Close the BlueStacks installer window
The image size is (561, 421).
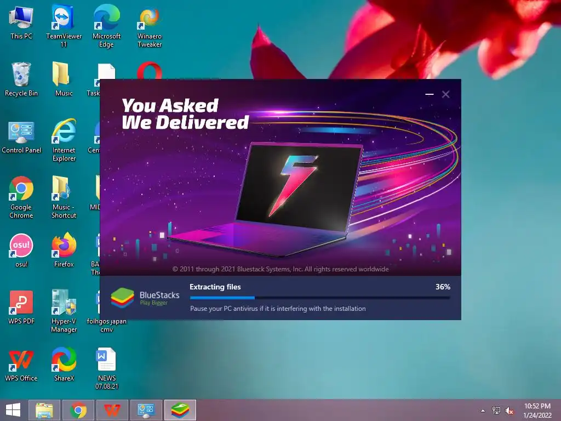tap(445, 94)
